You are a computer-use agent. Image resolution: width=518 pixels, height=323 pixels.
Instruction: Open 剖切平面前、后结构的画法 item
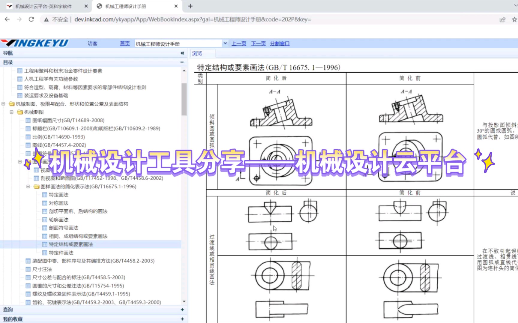tap(78, 211)
